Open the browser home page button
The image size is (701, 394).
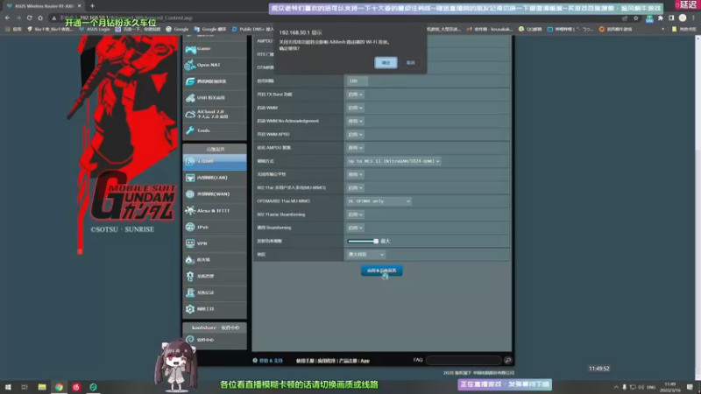tap(40, 18)
